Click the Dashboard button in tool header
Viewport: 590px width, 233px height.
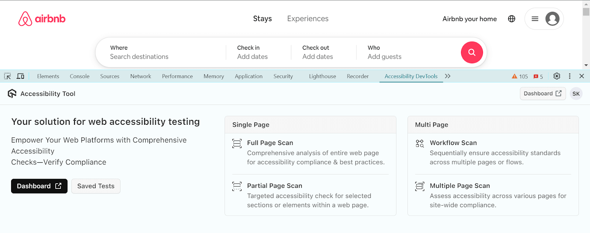(x=543, y=93)
